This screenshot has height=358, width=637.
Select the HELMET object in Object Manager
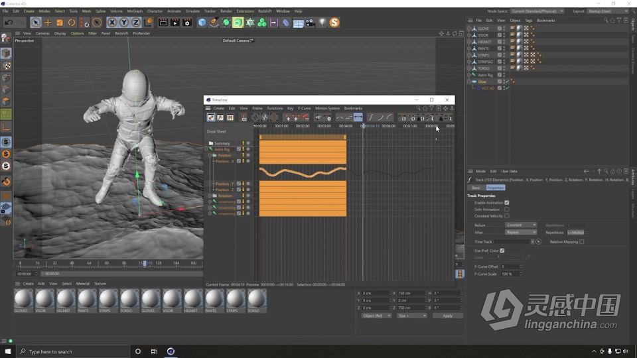[x=484, y=42]
